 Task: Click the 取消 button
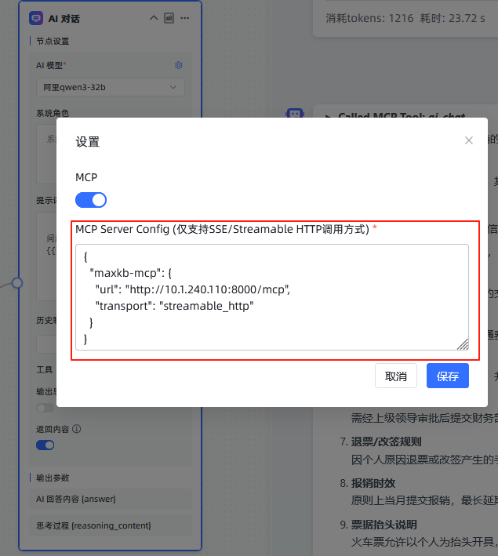coord(396,376)
